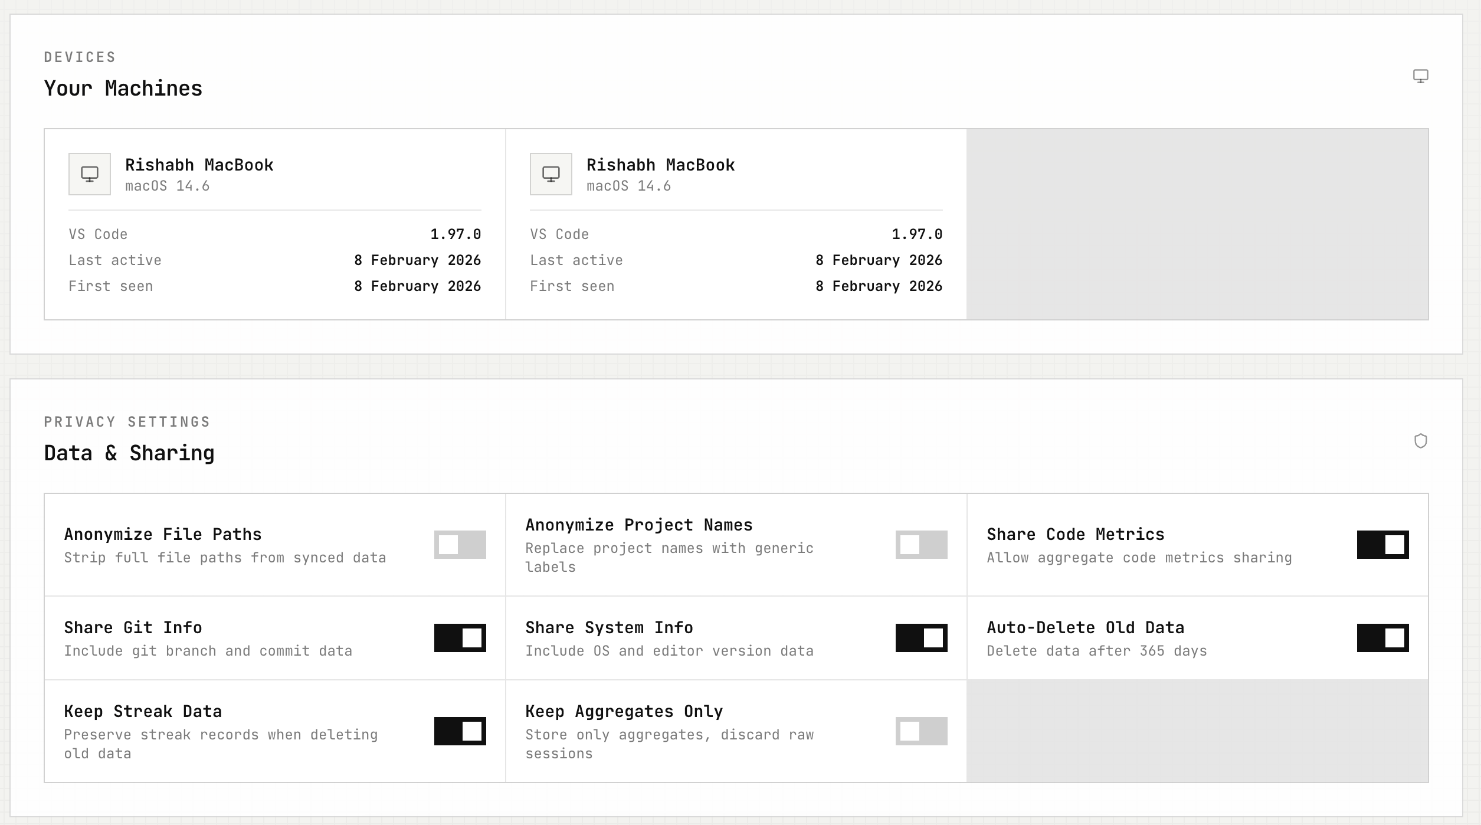This screenshot has height=825, width=1481.
Task: Select the monitor icon on the second Rishabh MacBook card
Action: [551, 174]
